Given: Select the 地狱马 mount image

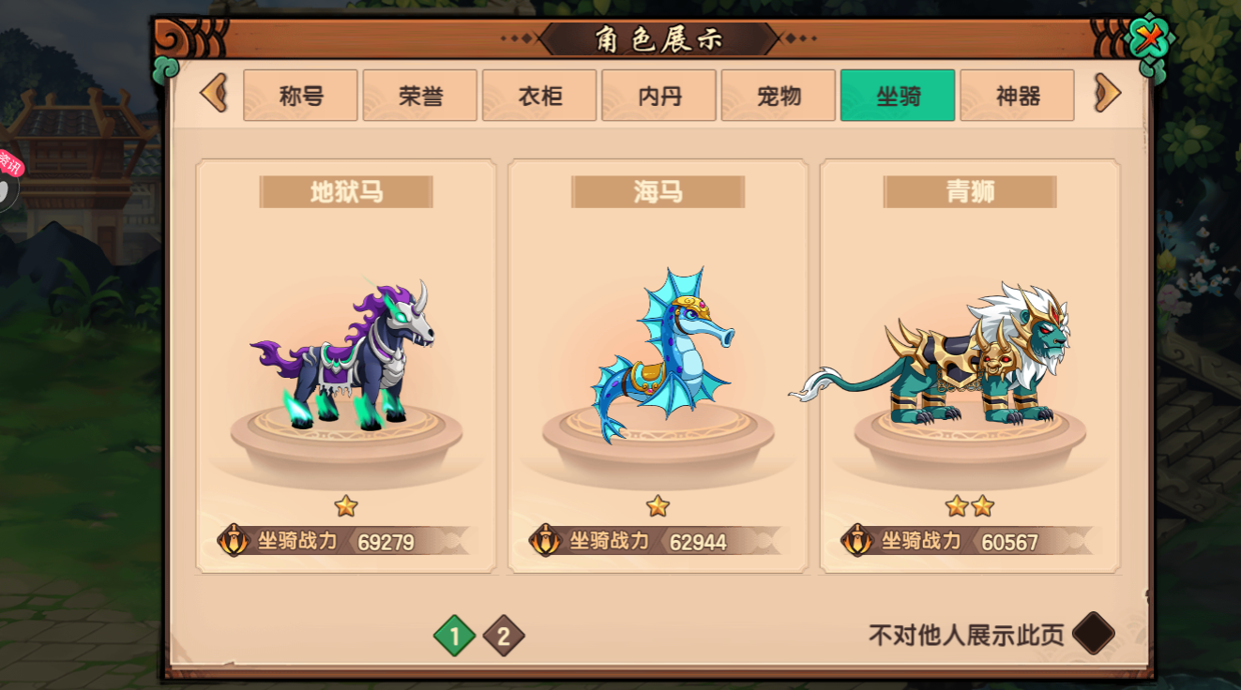Looking at the screenshot, I should point(345,354).
